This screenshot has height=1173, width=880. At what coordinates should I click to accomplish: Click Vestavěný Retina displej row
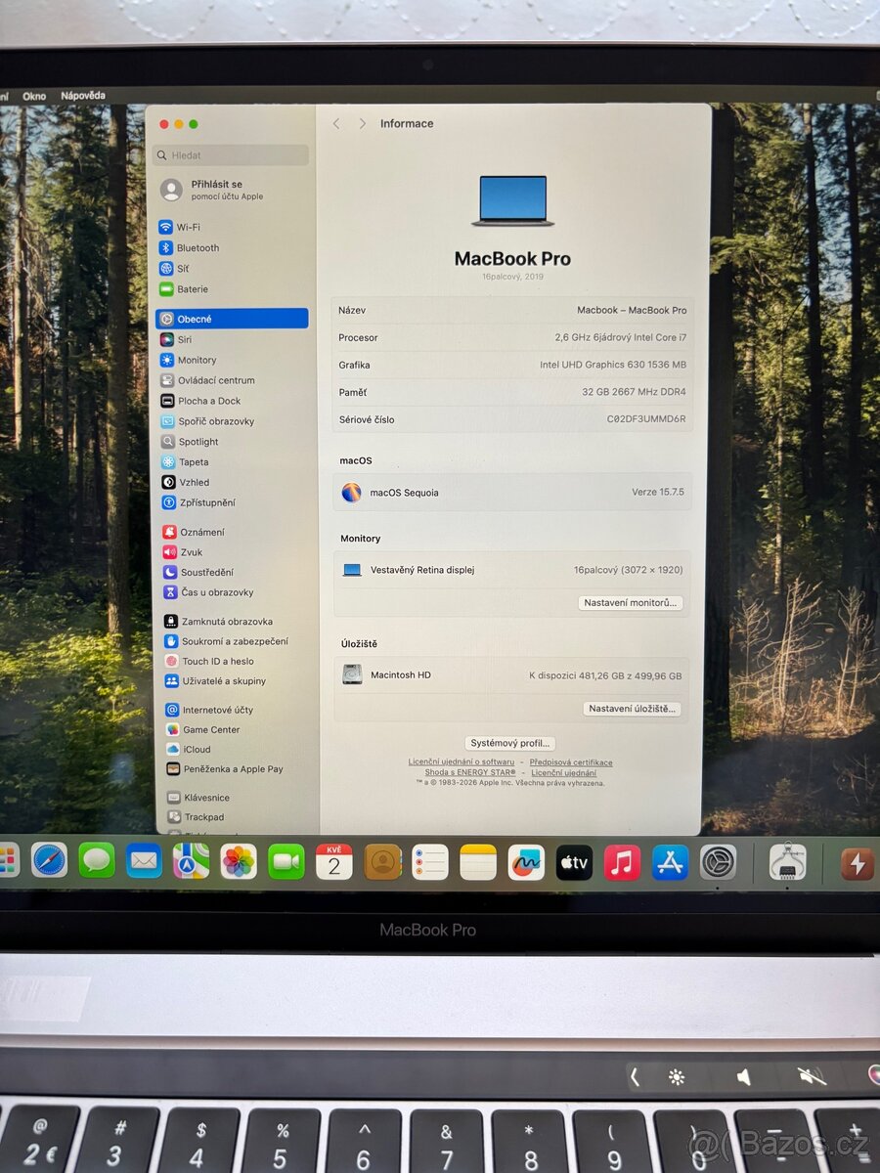point(512,570)
